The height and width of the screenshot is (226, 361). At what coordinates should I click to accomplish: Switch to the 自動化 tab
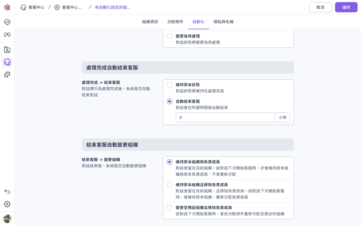tap(198, 22)
